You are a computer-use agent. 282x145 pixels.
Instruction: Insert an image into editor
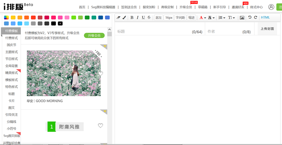242,18
